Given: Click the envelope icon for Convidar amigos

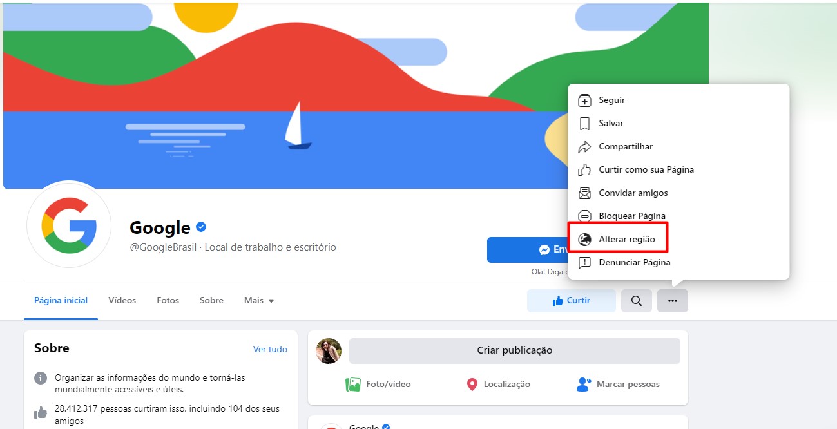Looking at the screenshot, I should tap(584, 193).
